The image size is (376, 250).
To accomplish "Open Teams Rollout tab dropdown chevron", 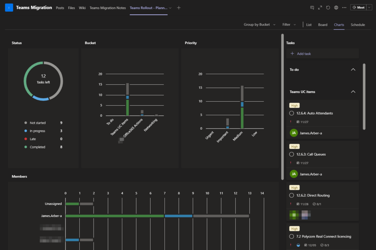I will tap(170, 8).
